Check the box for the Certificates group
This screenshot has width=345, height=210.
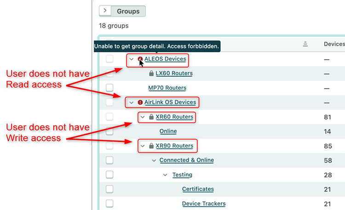pos(109,189)
